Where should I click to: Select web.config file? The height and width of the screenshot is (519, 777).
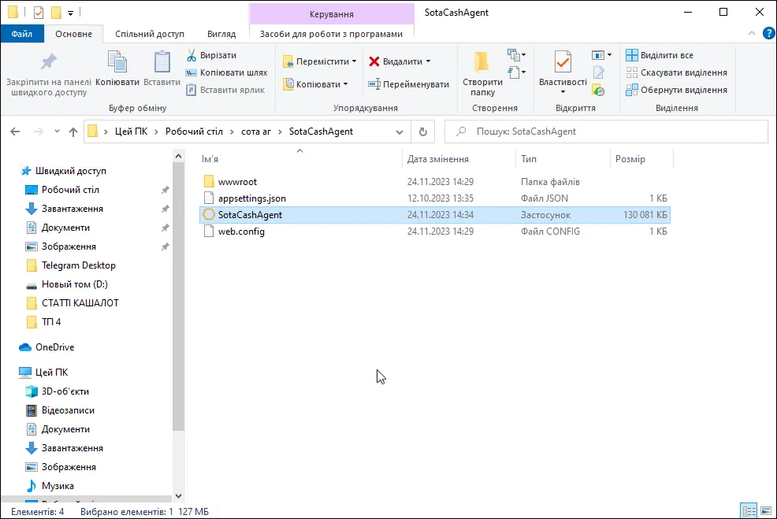click(x=434, y=232)
